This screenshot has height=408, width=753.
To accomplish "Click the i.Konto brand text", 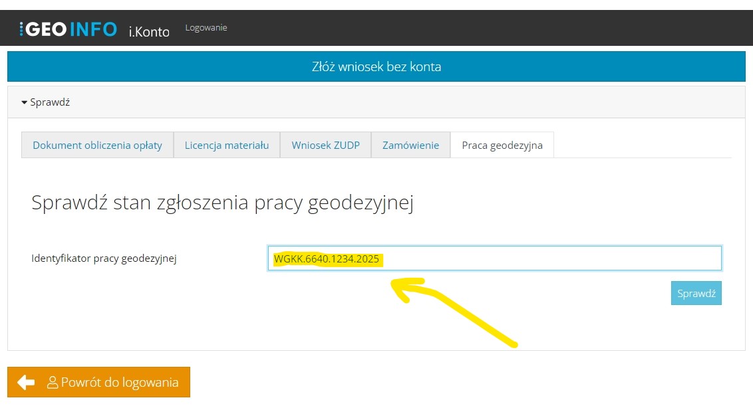I will (x=149, y=31).
